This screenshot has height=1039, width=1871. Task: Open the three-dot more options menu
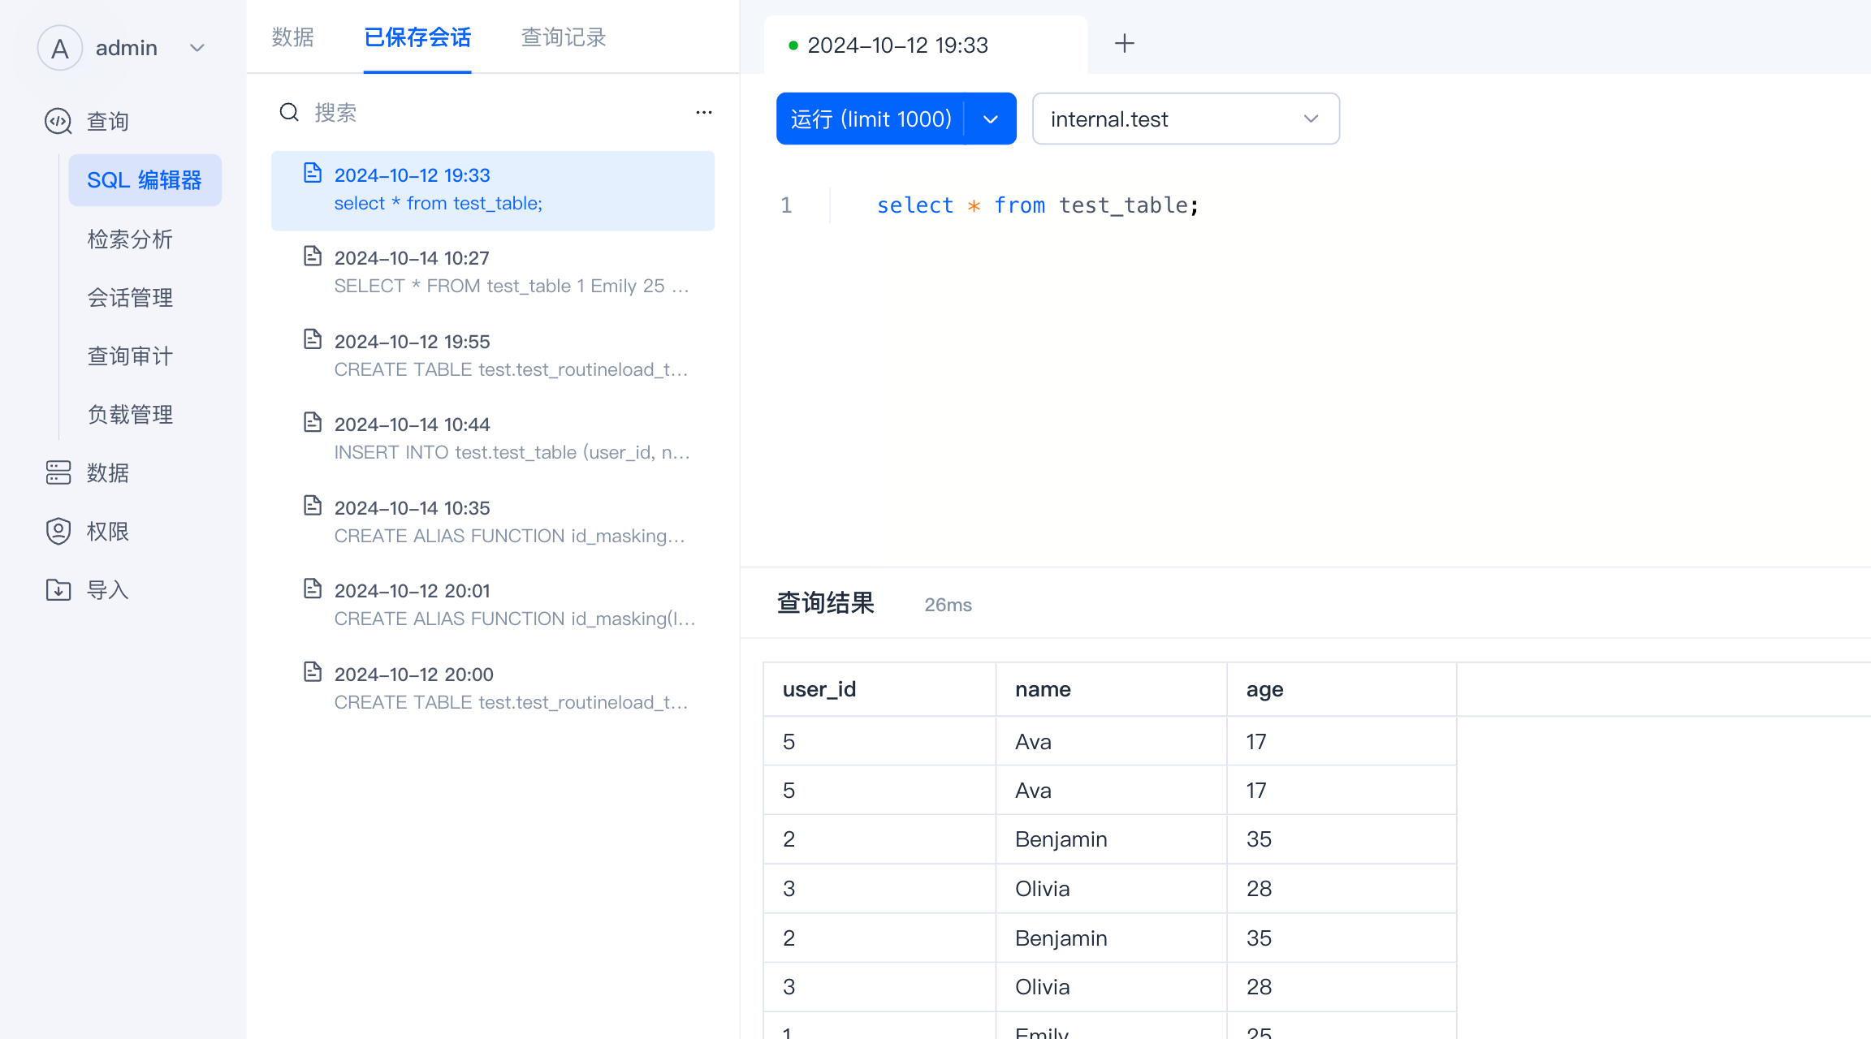703,112
